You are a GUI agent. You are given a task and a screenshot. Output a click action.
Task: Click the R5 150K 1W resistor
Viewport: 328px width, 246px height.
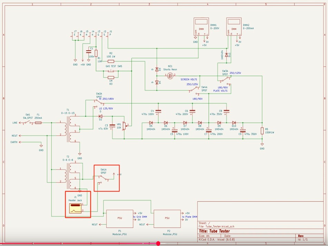tap(262, 131)
